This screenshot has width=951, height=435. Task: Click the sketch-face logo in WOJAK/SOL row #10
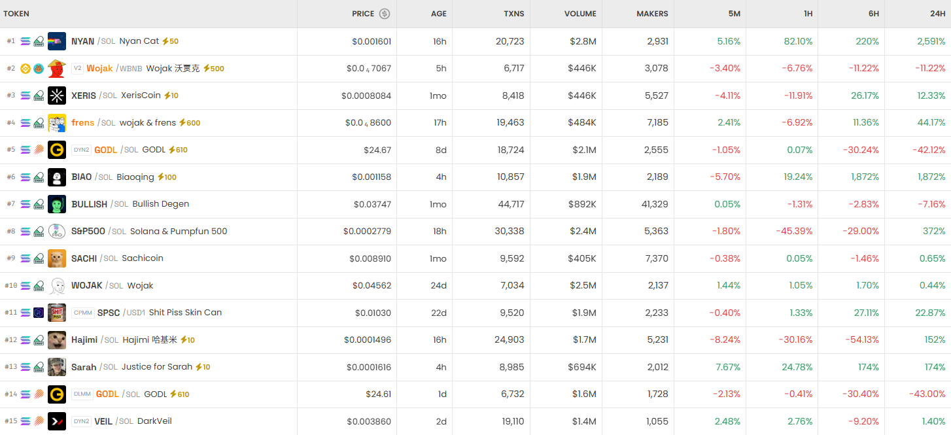pyautogui.click(x=57, y=286)
